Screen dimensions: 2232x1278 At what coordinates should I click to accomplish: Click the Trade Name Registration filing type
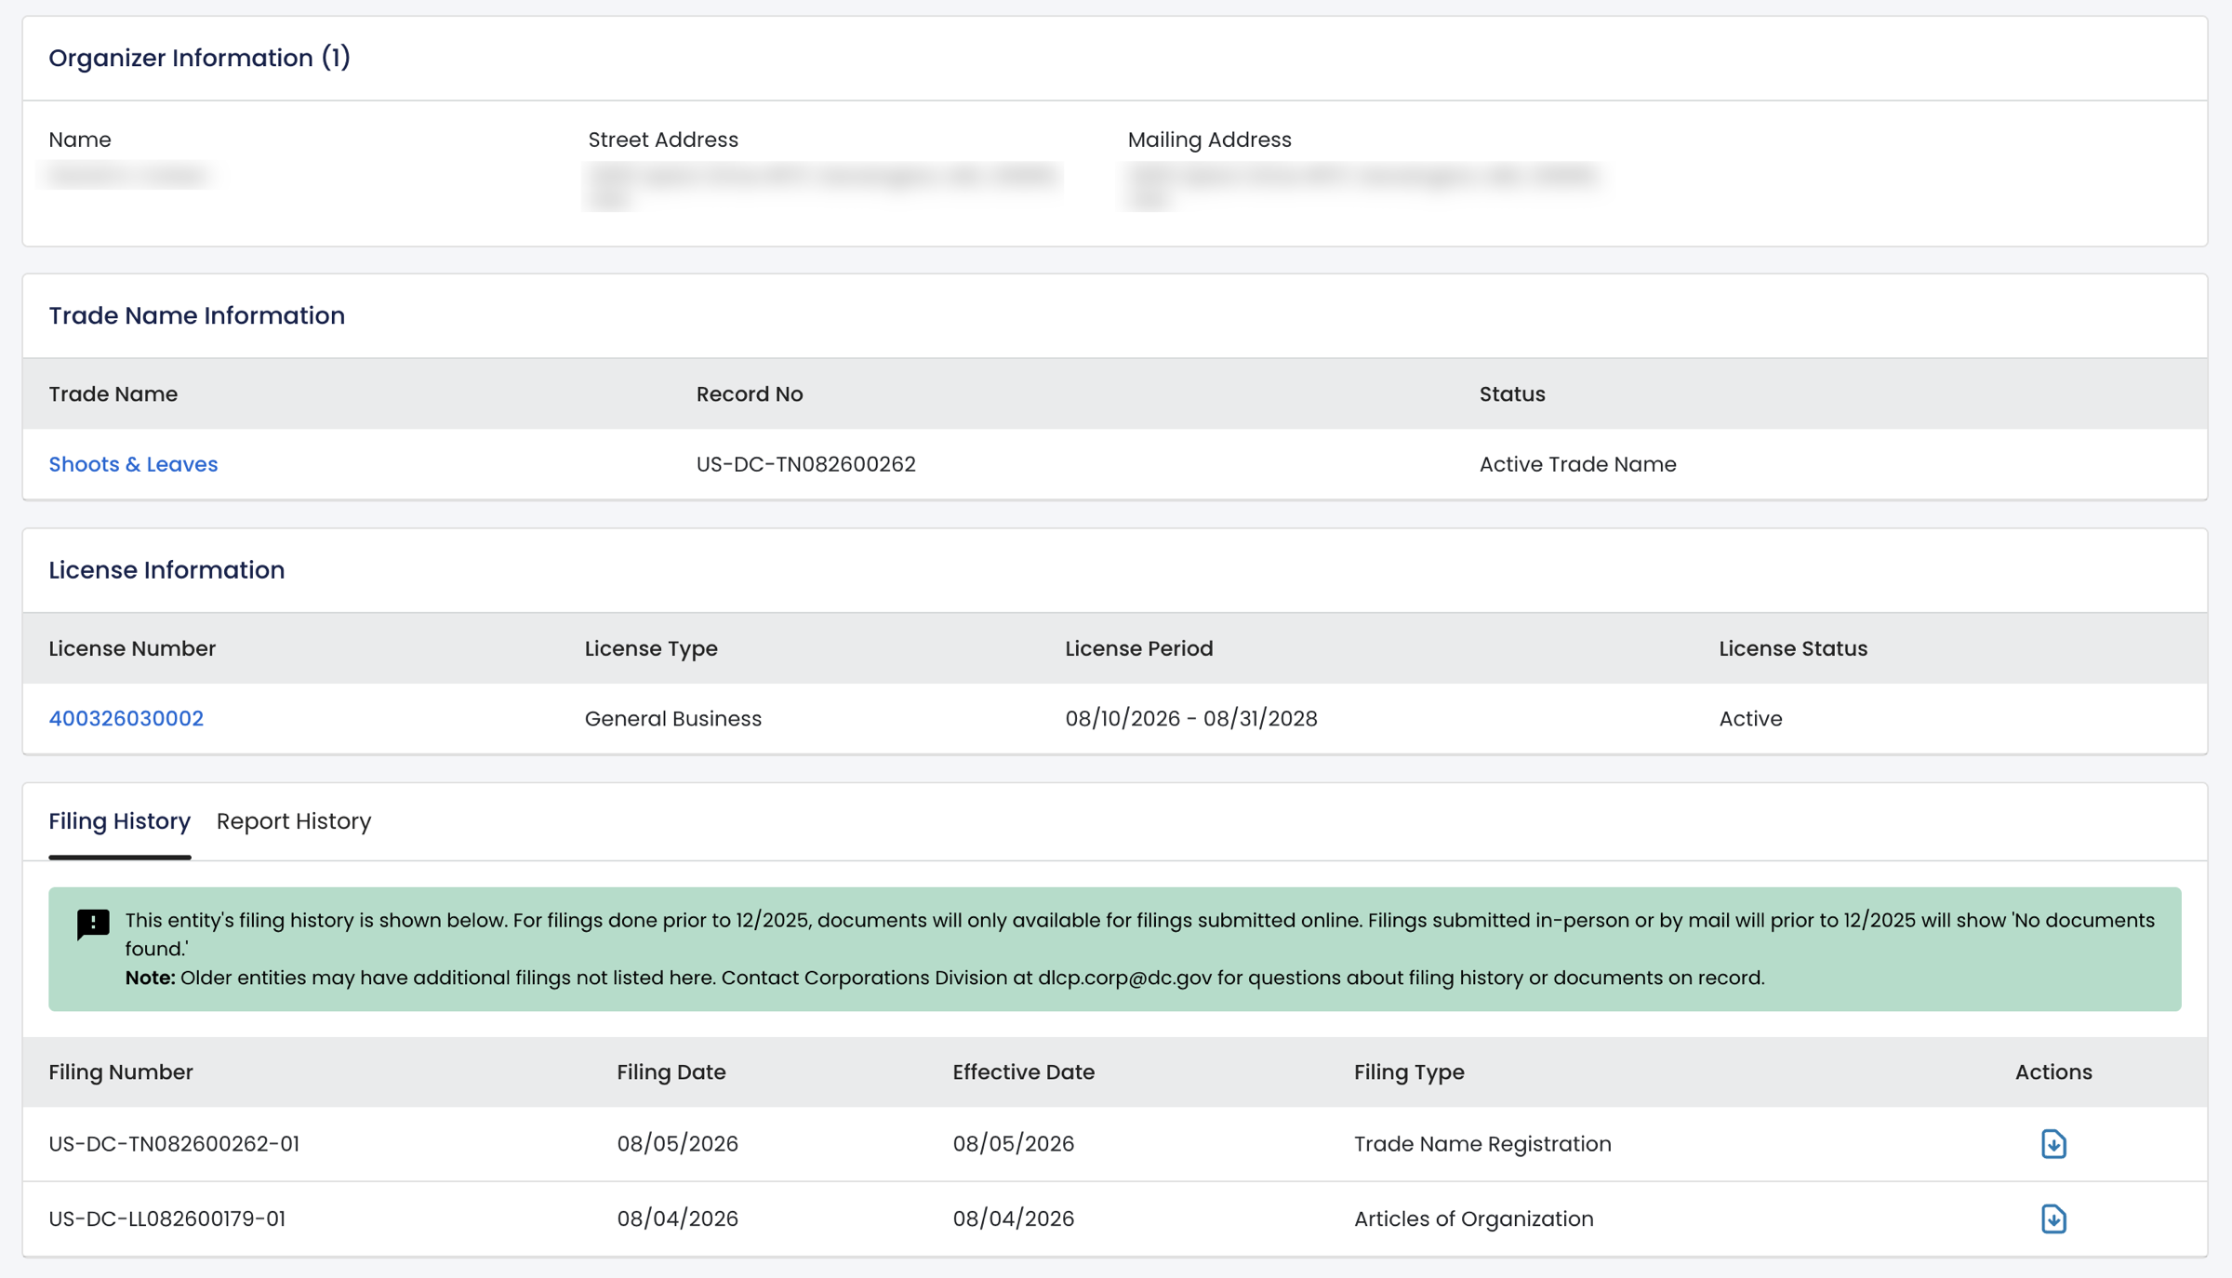coord(1482,1143)
